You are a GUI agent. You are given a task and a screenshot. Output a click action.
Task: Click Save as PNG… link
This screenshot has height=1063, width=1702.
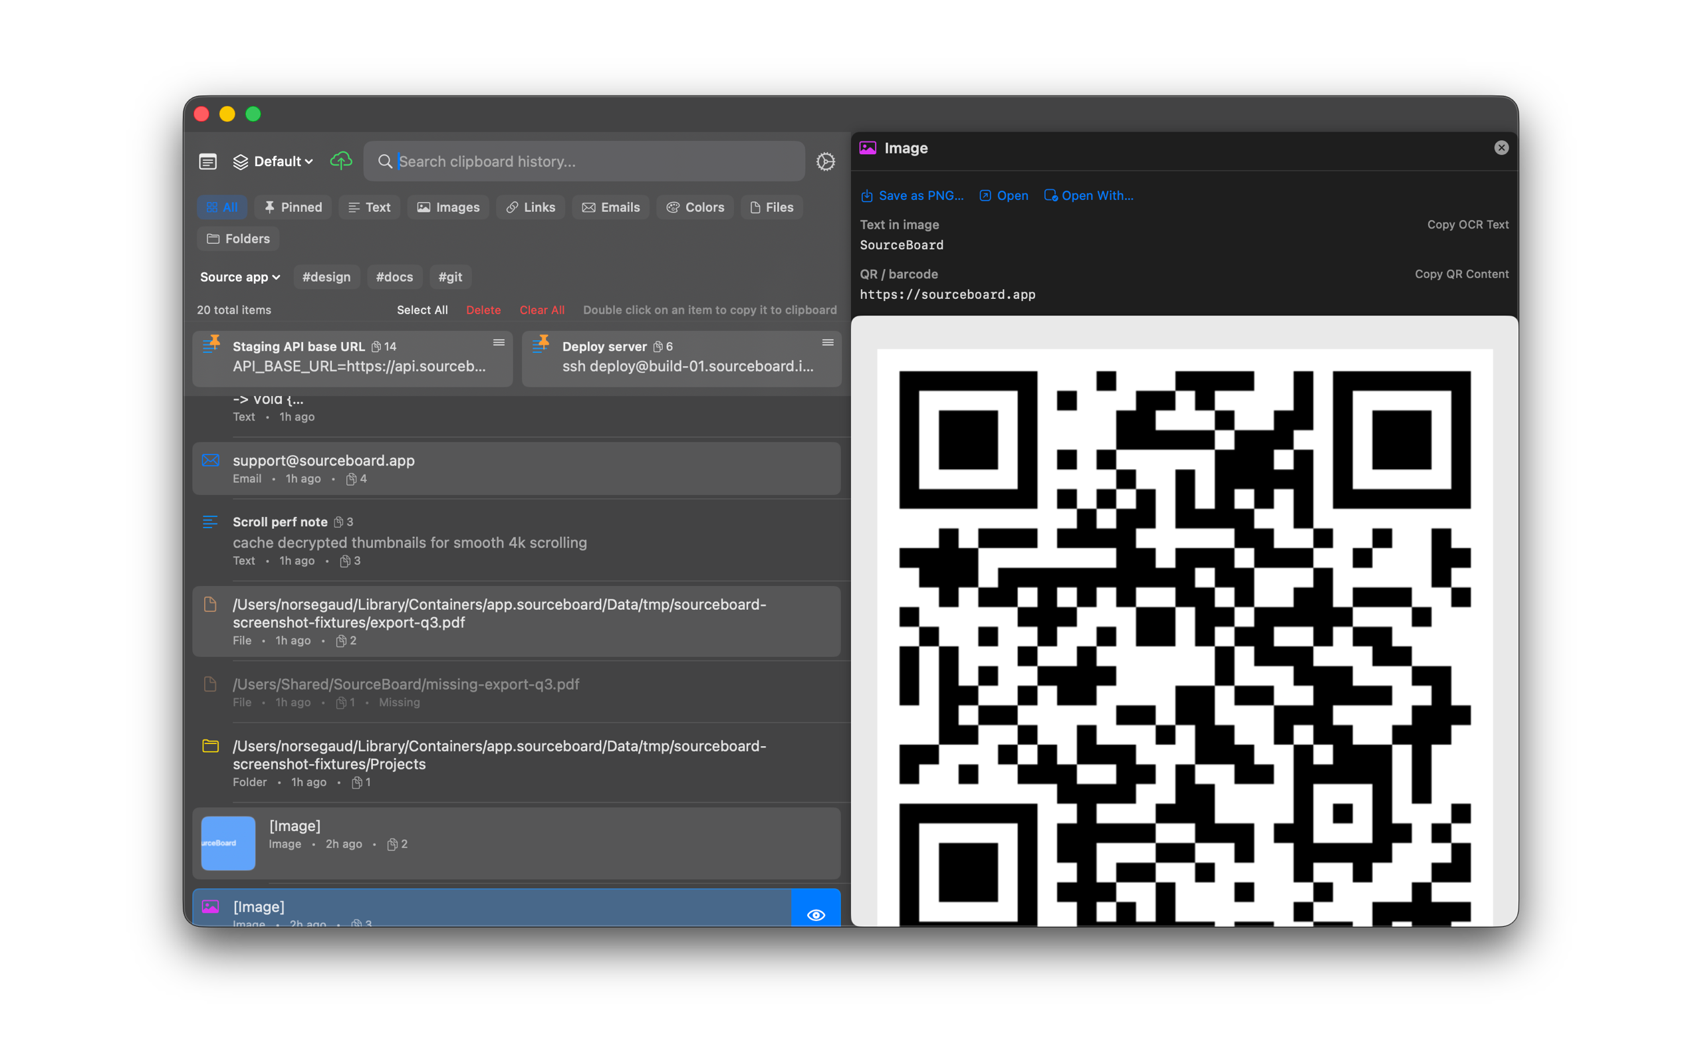912,196
